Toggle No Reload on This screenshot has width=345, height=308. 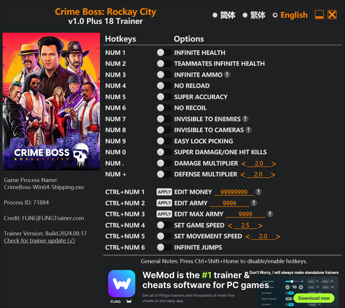(x=164, y=86)
